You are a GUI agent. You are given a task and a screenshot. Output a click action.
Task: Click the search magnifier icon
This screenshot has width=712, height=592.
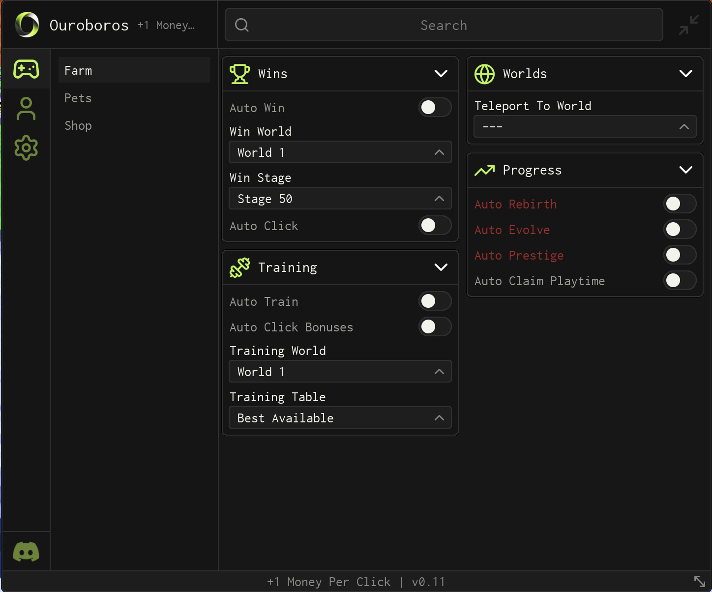[242, 25]
